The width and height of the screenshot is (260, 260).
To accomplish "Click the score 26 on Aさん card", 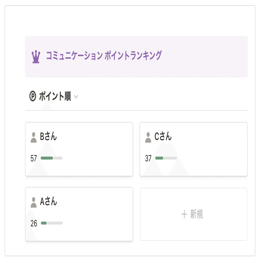I will pyautogui.click(x=34, y=223).
